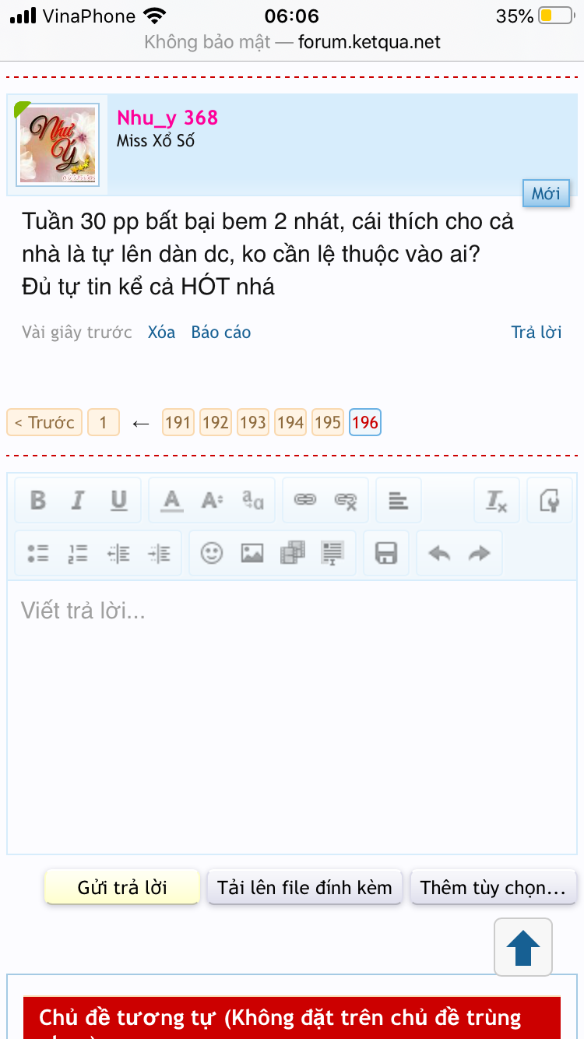Click Tải lên file đính kèm button
Screen dimensions: 584x1039
(x=304, y=887)
